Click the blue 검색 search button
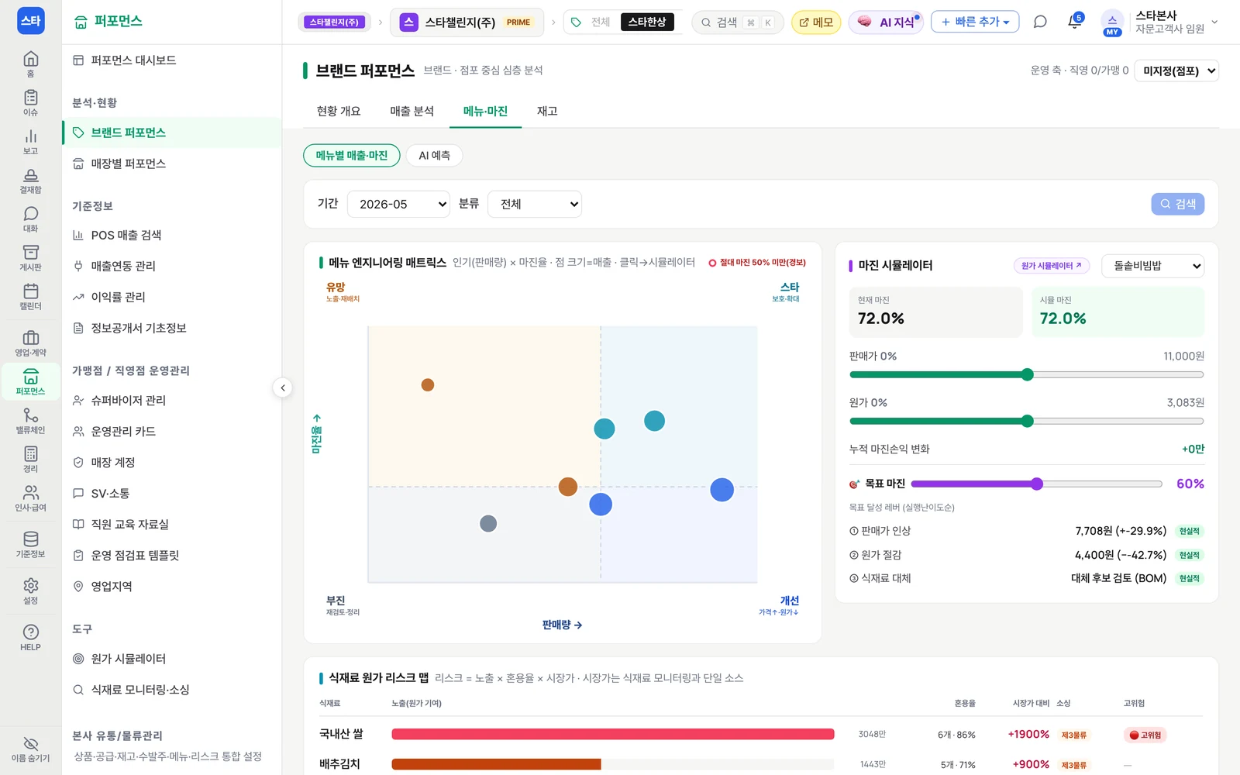 (1177, 204)
